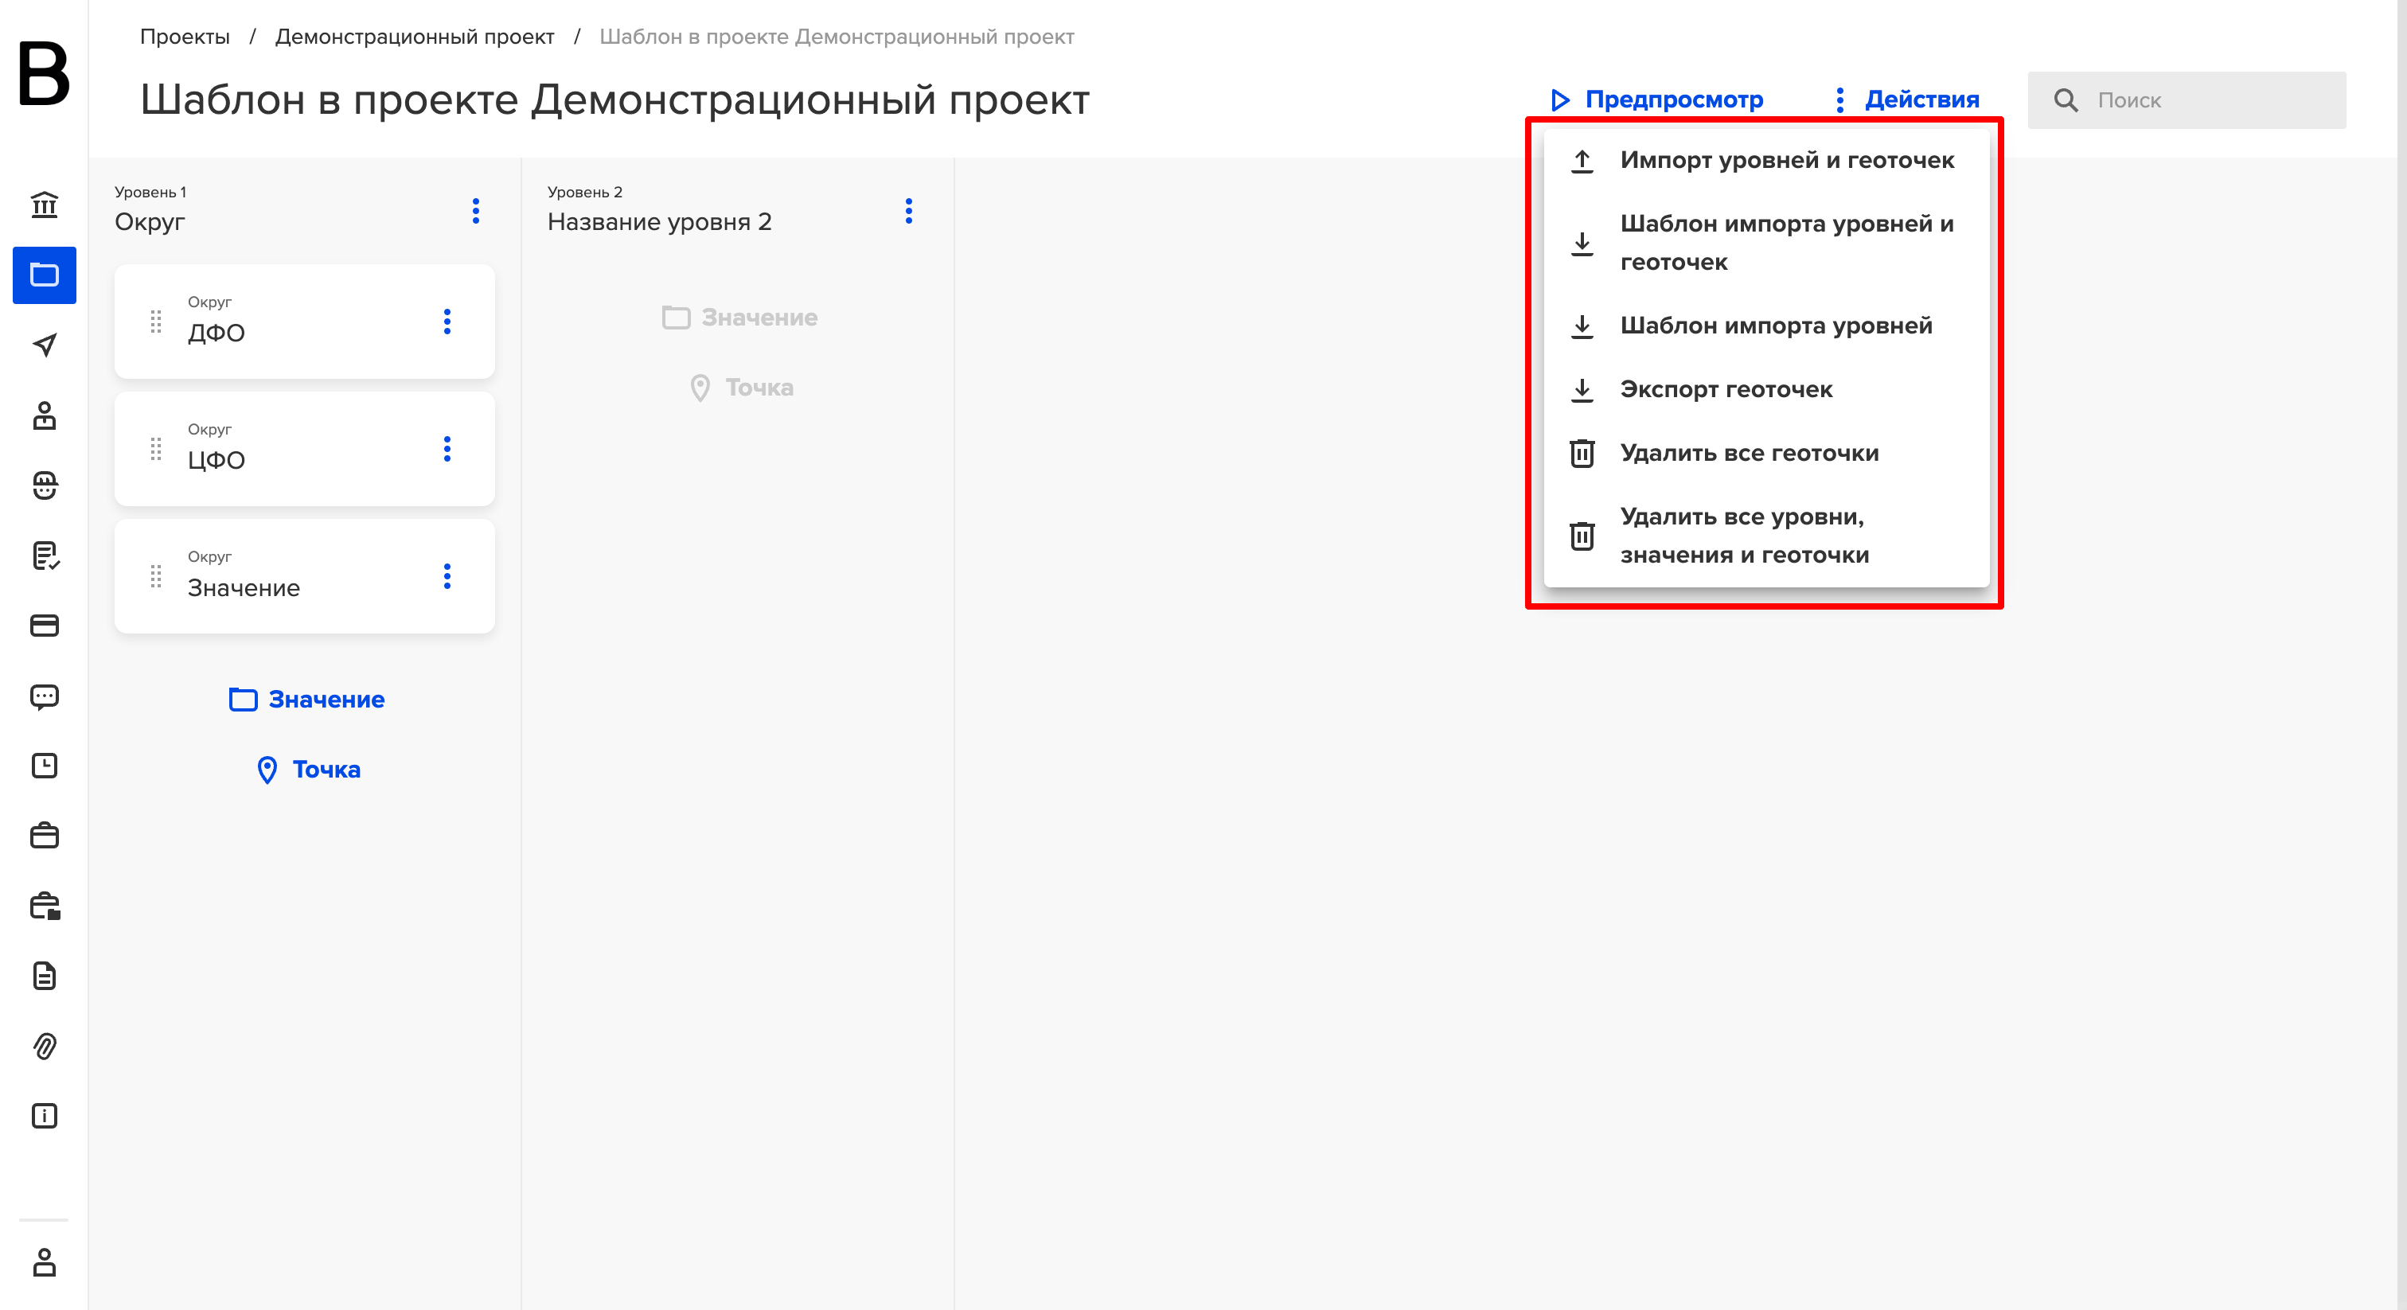Screen dimensions: 2407x1310
Task: Open the briefcase sidebar icon
Action: [44, 836]
